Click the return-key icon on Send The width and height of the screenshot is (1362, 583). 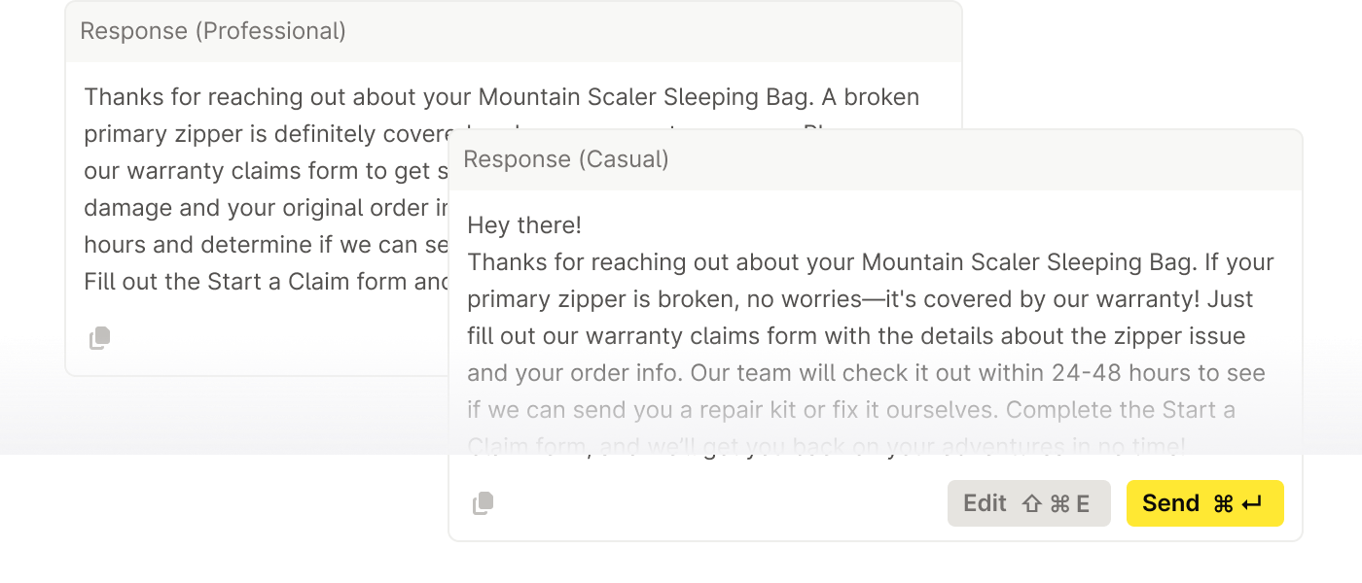coord(1252,503)
